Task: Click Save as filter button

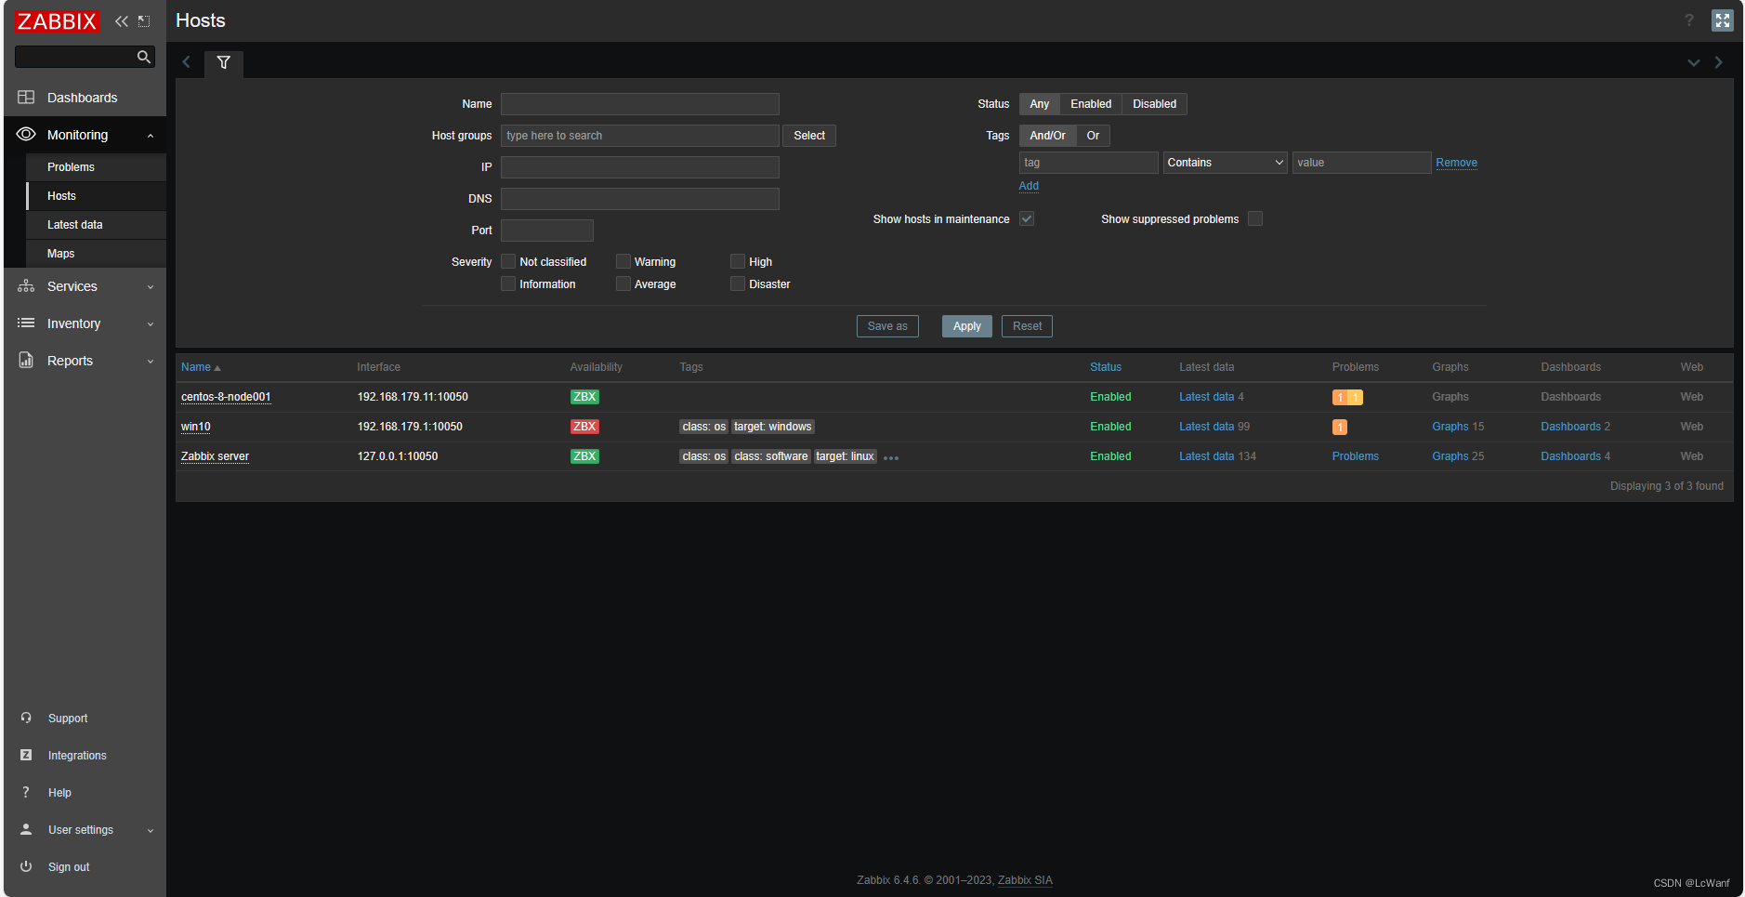Action: click(x=887, y=326)
